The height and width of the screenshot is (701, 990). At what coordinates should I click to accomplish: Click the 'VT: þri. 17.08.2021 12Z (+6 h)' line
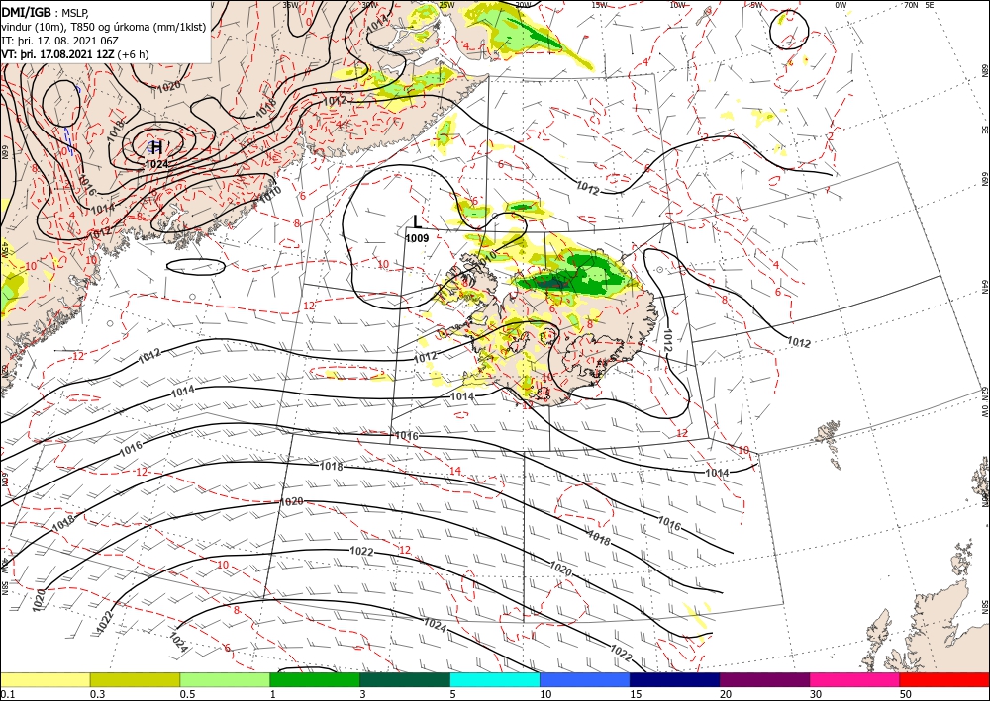(75, 54)
